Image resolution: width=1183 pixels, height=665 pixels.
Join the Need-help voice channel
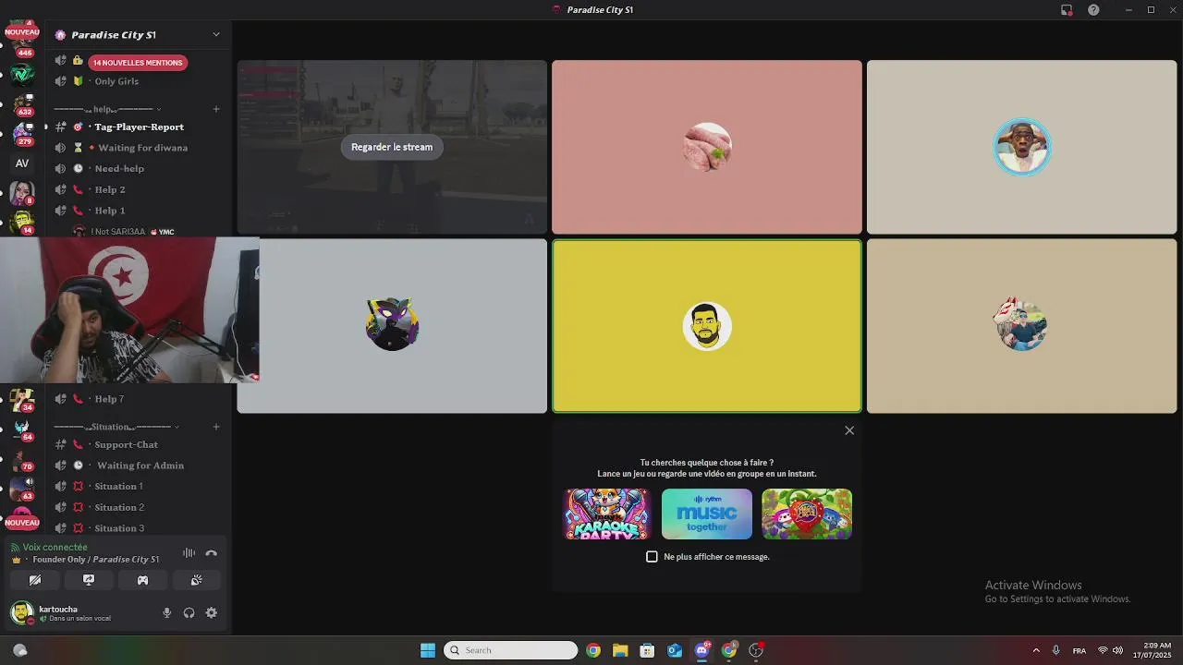(138, 169)
